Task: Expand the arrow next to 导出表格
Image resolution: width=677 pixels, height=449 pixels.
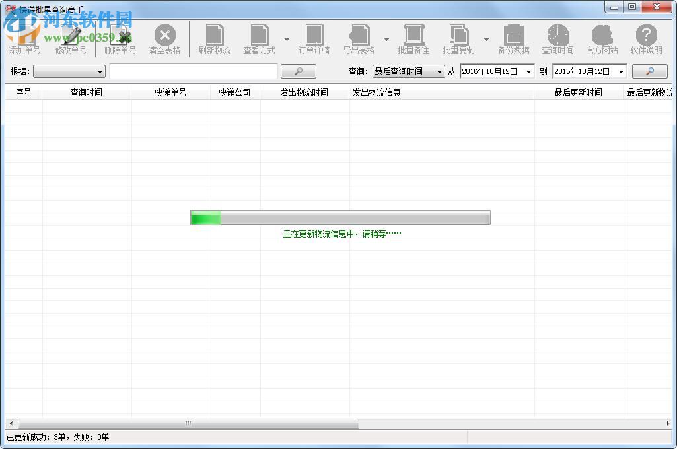Action: [x=386, y=40]
